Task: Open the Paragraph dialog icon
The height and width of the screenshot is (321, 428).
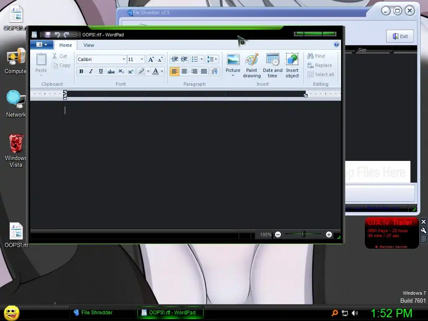Action: pyautogui.click(x=214, y=71)
